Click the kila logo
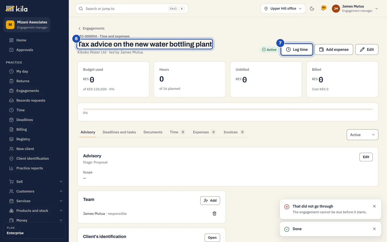The width and height of the screenshot is (387, 242). pos(16,9)
